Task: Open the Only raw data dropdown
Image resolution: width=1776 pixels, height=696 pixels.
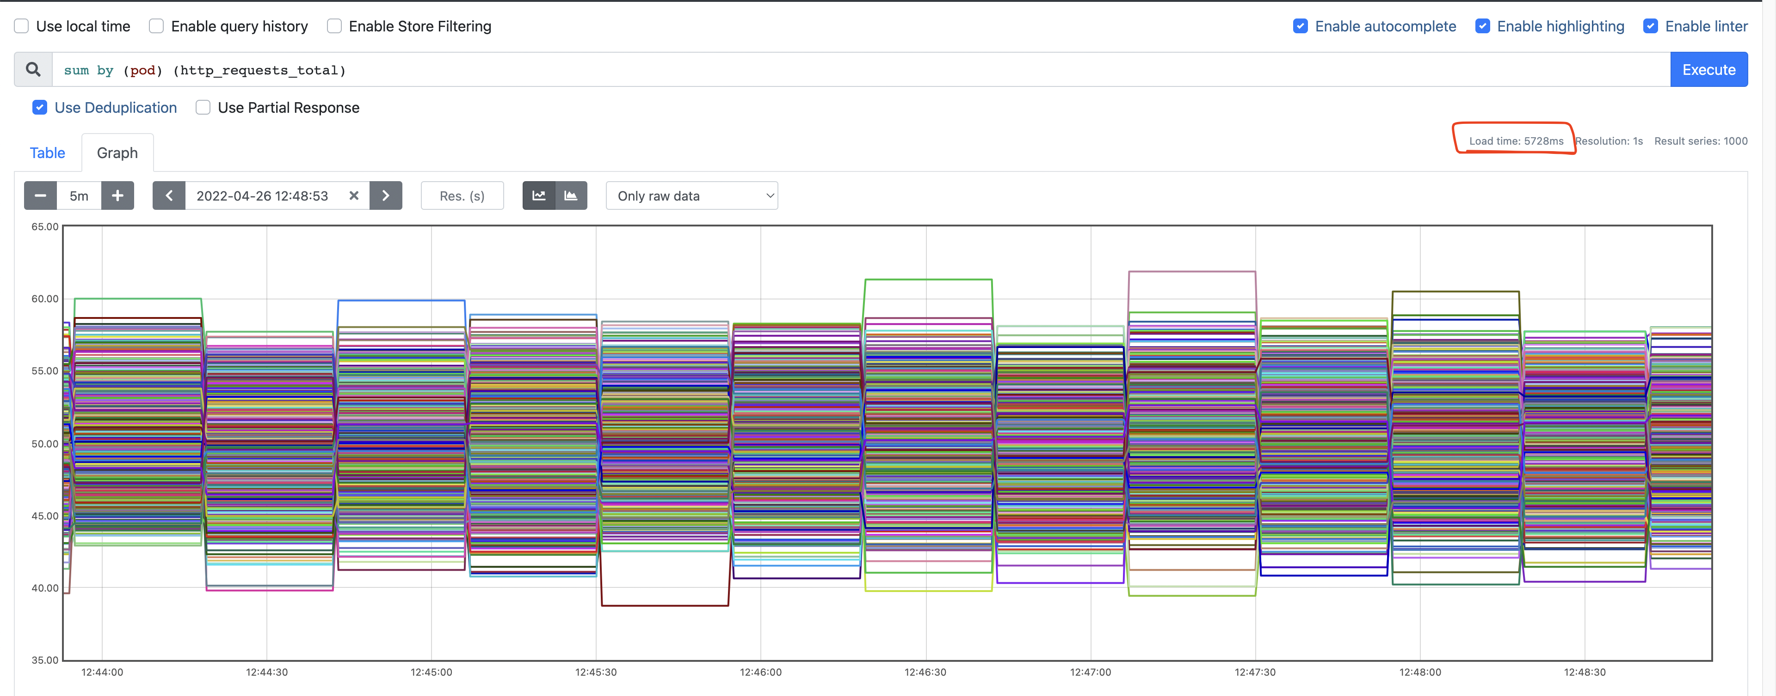Action: pos(691,195)
